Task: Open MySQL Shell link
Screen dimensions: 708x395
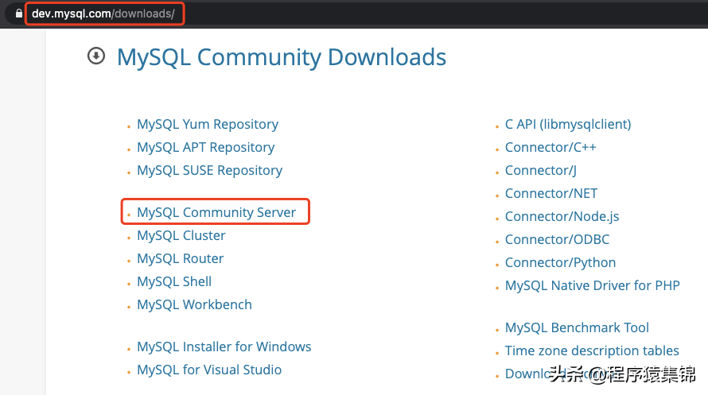Action: 174,281
